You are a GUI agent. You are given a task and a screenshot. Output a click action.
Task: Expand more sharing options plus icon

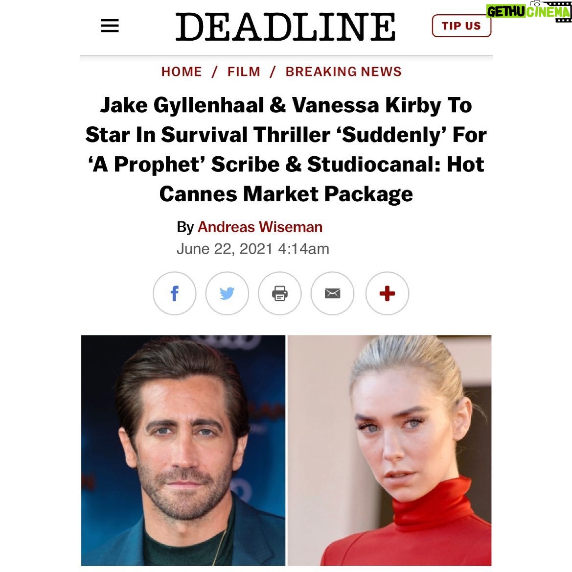coord(387,293)
